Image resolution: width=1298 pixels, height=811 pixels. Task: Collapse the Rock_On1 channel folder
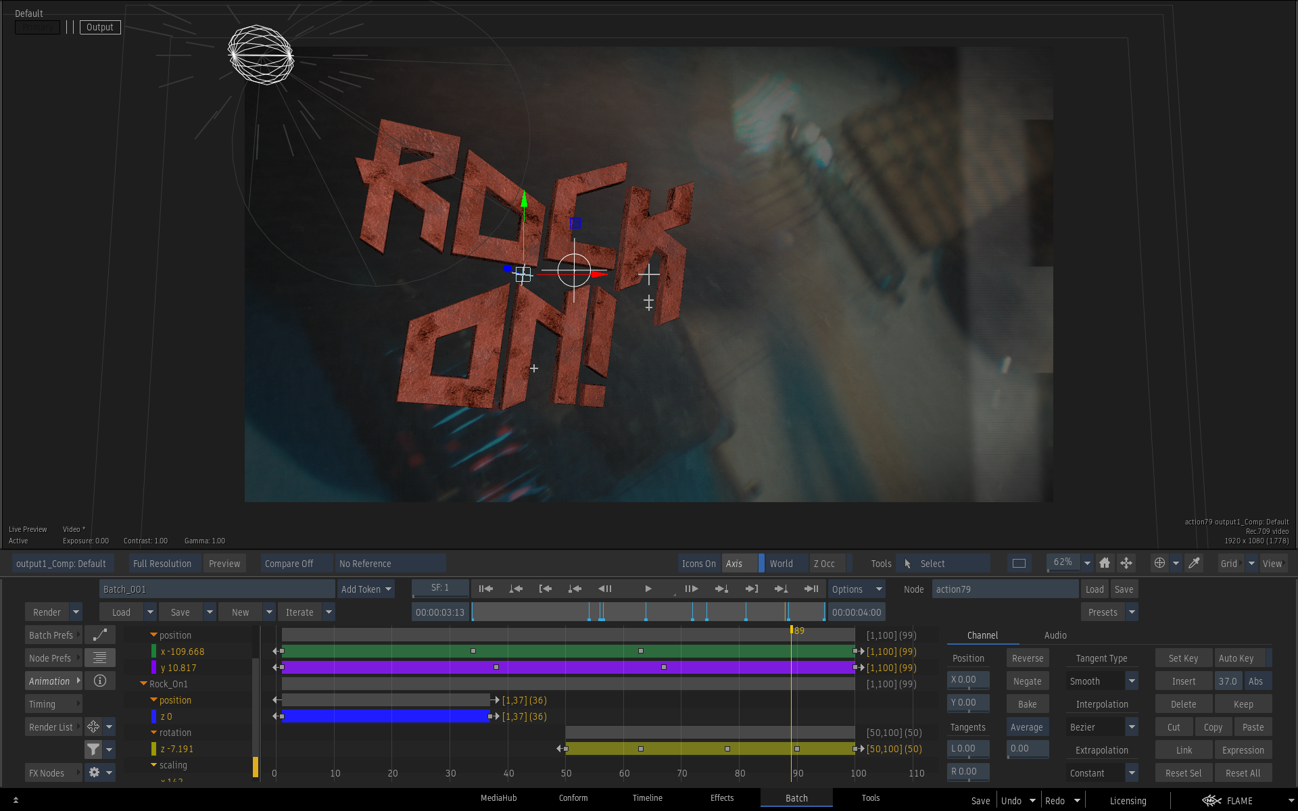pos(143,684)
